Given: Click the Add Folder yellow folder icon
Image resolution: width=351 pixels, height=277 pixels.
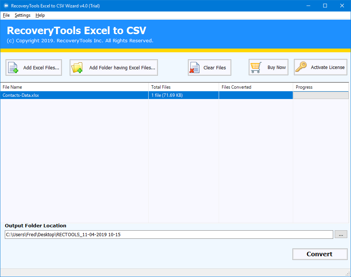Looking at the screenshot, I should tap(77, 67).
